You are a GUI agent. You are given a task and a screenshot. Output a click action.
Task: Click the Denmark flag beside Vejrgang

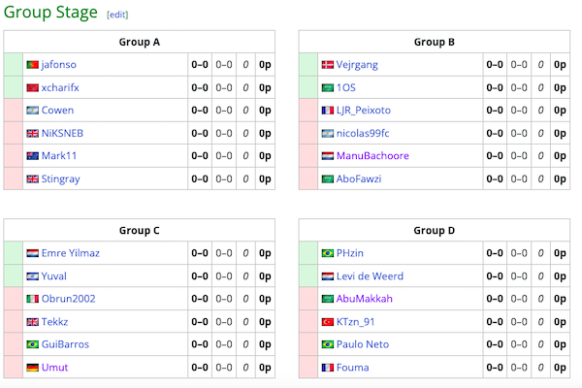[327, 65]
